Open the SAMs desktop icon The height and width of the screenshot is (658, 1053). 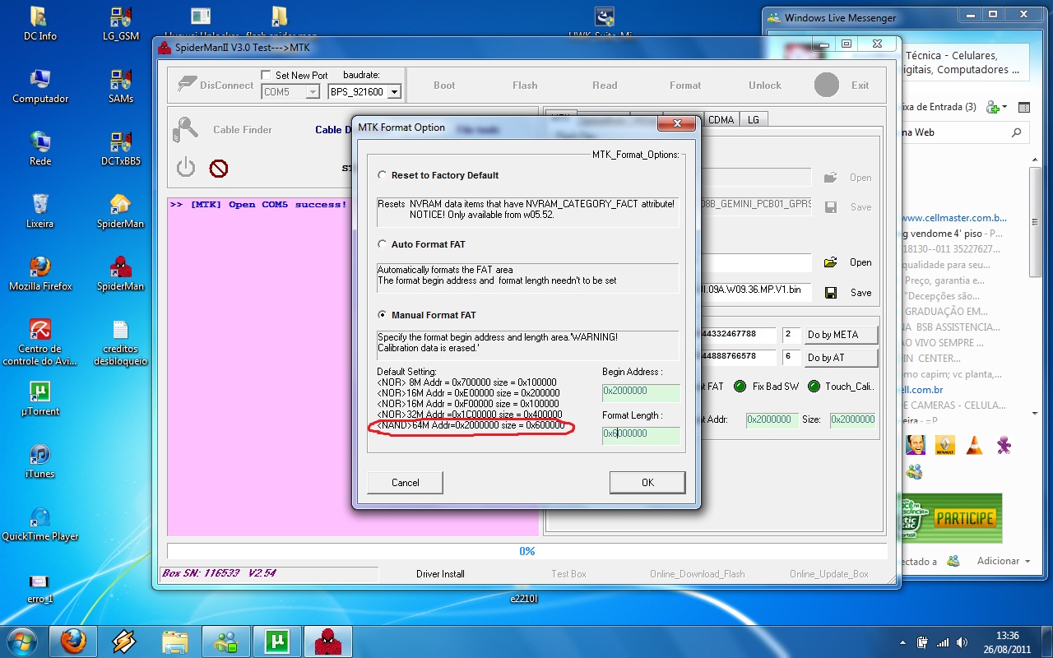pos(121,87)
